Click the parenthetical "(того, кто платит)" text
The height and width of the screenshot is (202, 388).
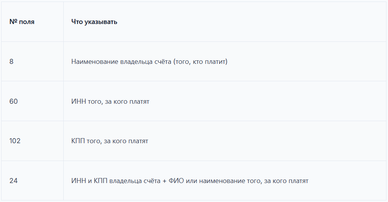click(x=200, y=62)
